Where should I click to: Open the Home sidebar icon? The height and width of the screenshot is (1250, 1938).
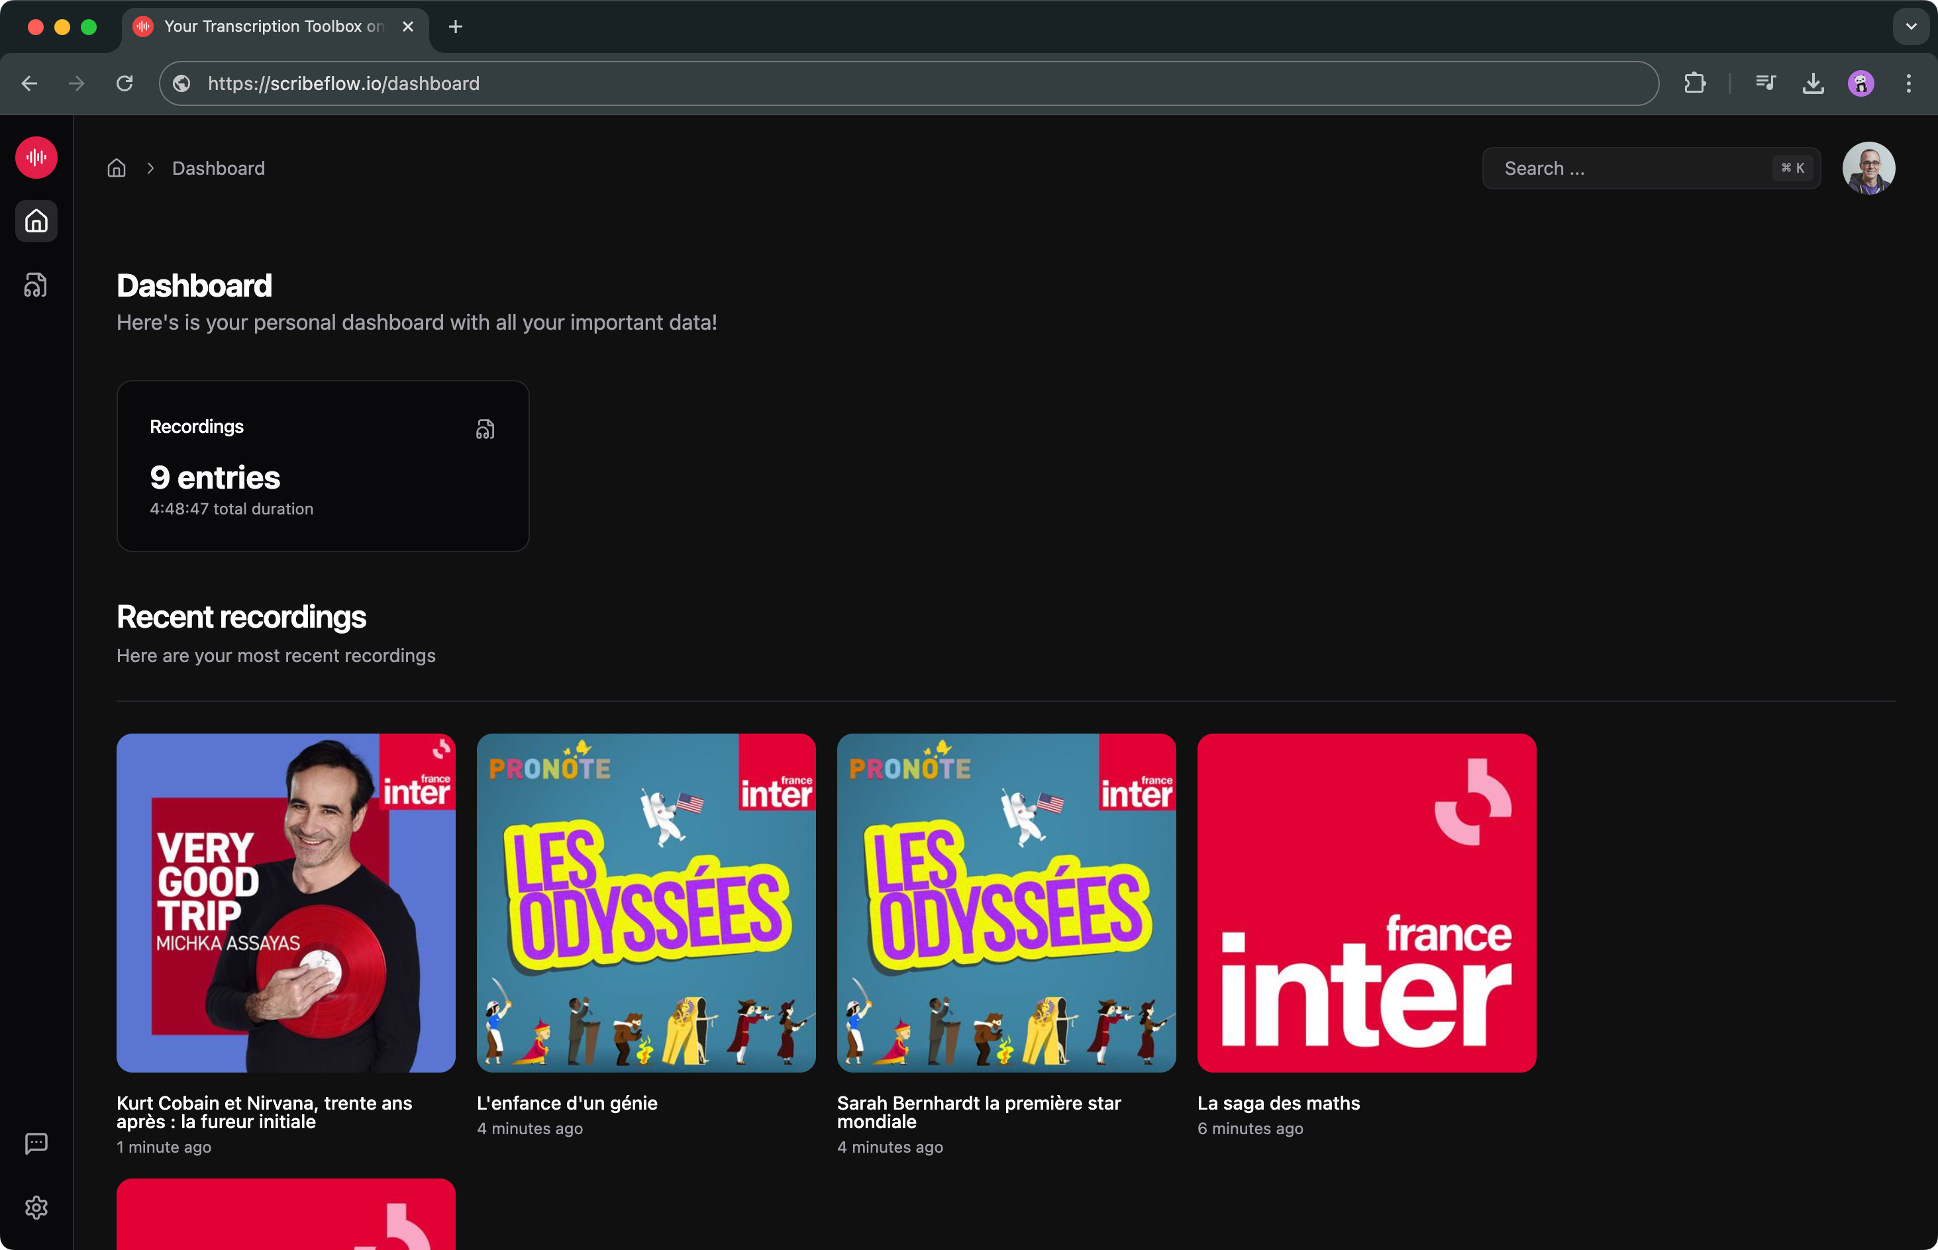tap(36, 220)
